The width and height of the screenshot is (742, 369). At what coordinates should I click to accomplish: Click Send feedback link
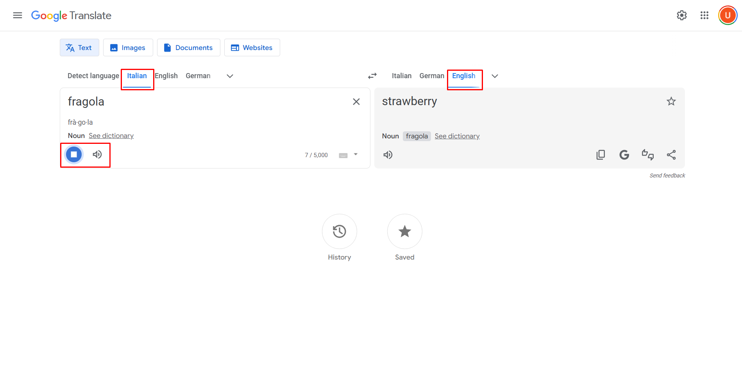[667, 175]
